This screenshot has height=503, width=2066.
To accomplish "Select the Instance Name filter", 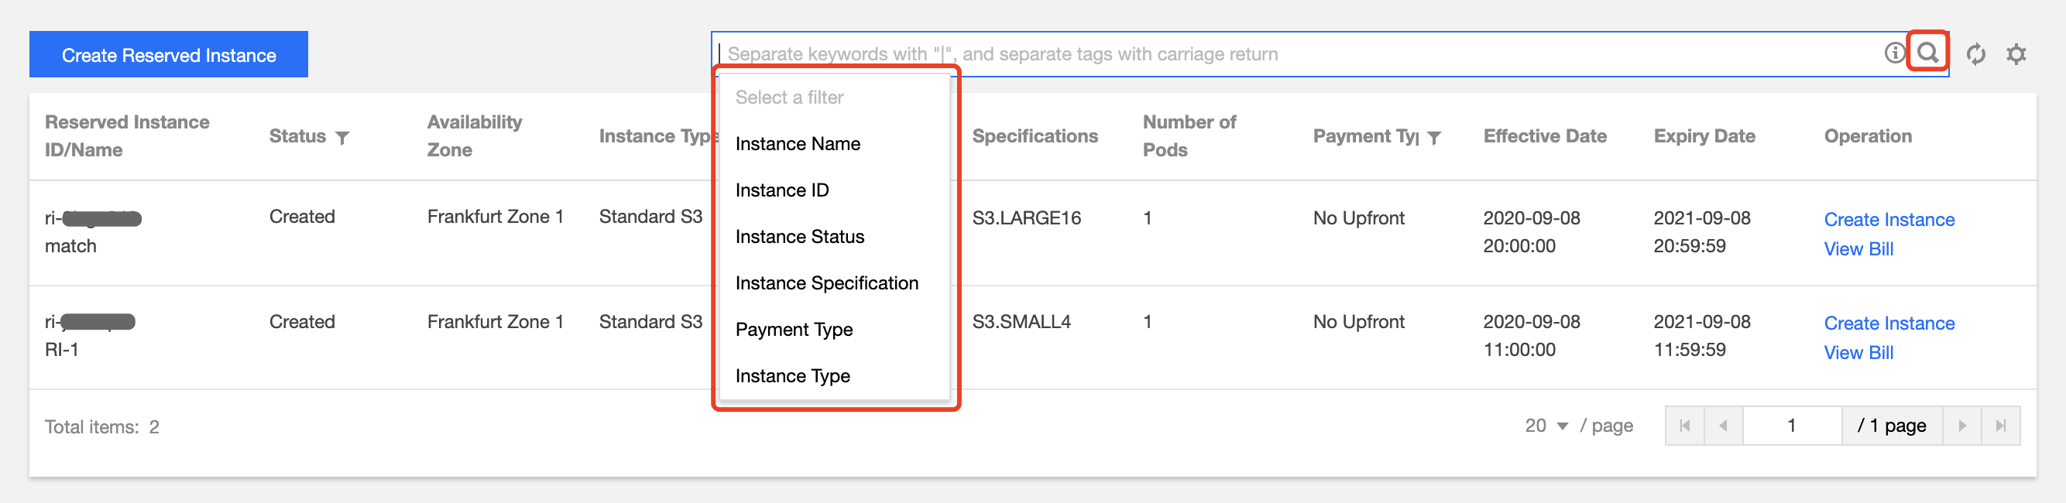I will coord(798,144).
